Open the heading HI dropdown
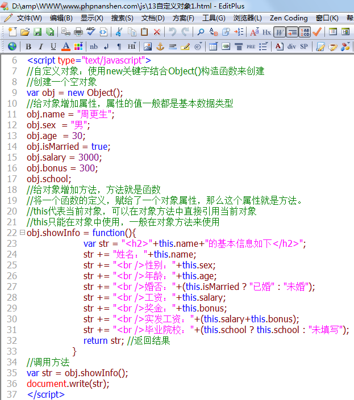354x400 pixels. point(132,47)
